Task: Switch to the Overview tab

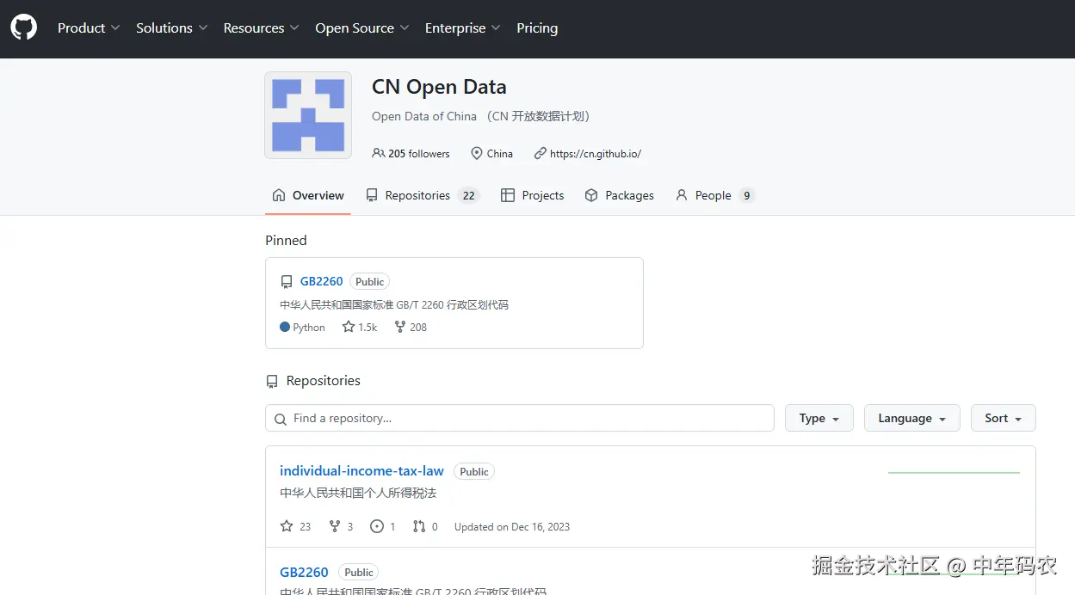Action: point(308,195)
